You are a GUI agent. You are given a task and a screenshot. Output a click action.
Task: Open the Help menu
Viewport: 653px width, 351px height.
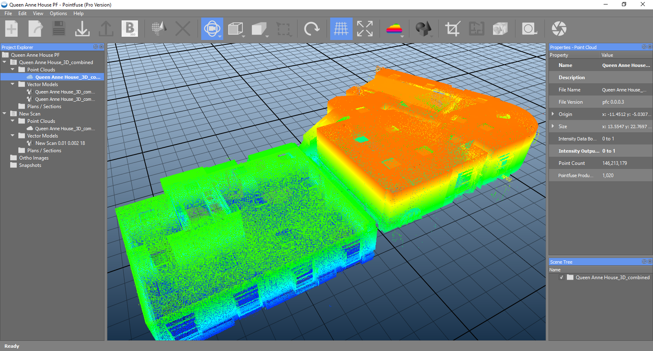[78, 13]
